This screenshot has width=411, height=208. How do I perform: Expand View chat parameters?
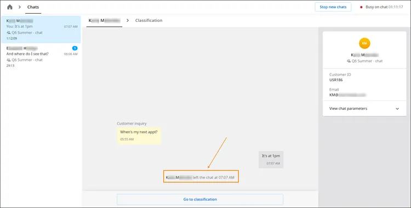[x=364, y=109]
